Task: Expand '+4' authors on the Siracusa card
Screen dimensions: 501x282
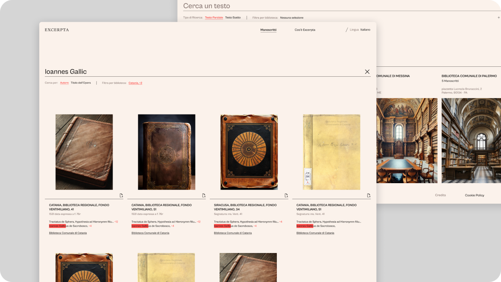Action: tap(255, 226)
